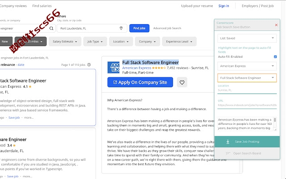
Task: Click the Full Stack Software Engineer job title heading
Action: click(x=151, y=63)
